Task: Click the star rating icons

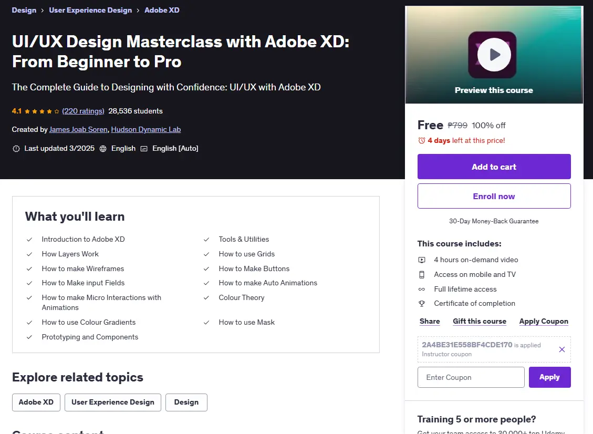Action: pyautogui.click(x=42, y=111)
